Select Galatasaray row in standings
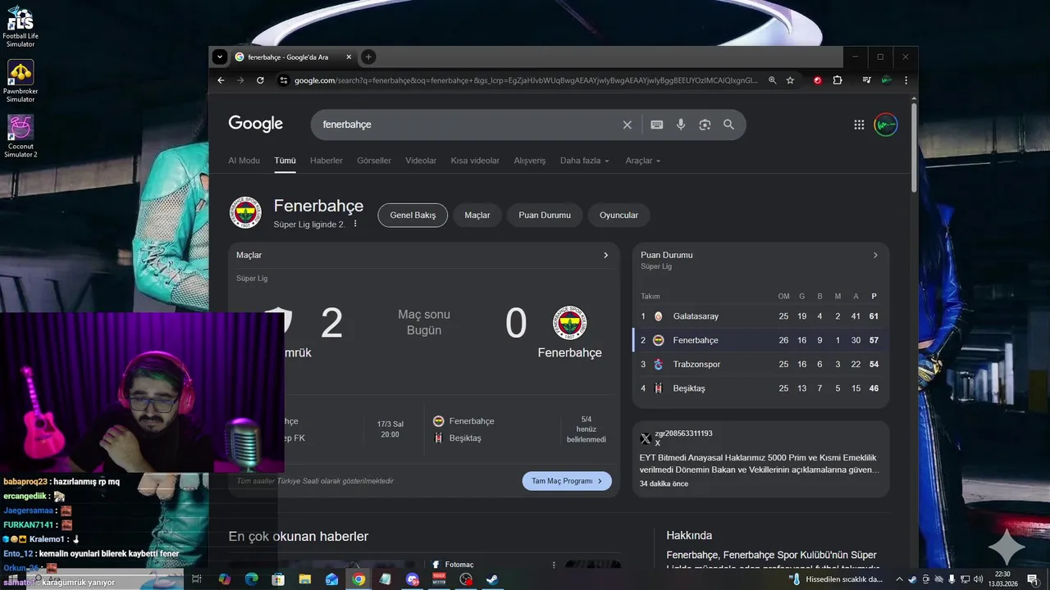This screenshot has height=590, width=1050. tap(760, 316)
